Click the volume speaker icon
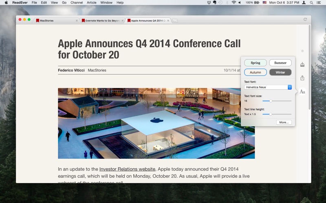The image size is (326, 203). pyautogui.click(x=240, y=2)
